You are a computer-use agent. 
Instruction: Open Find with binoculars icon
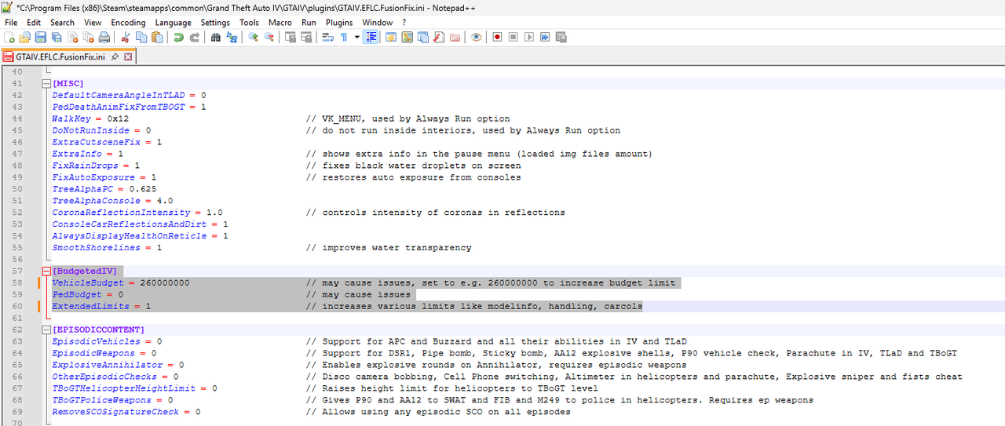click(215, 37)
